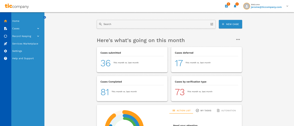Expand the Cases chevron
The image size is (294, 126).
38,28
